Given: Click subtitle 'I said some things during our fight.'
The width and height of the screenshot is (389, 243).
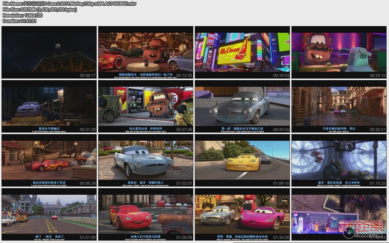Looking at the screenshot, I should tap(49, 186).
